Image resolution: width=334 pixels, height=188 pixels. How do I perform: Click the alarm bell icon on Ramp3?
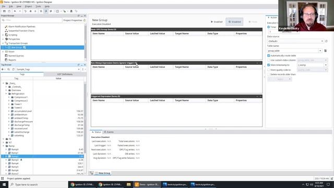(21, 160)
